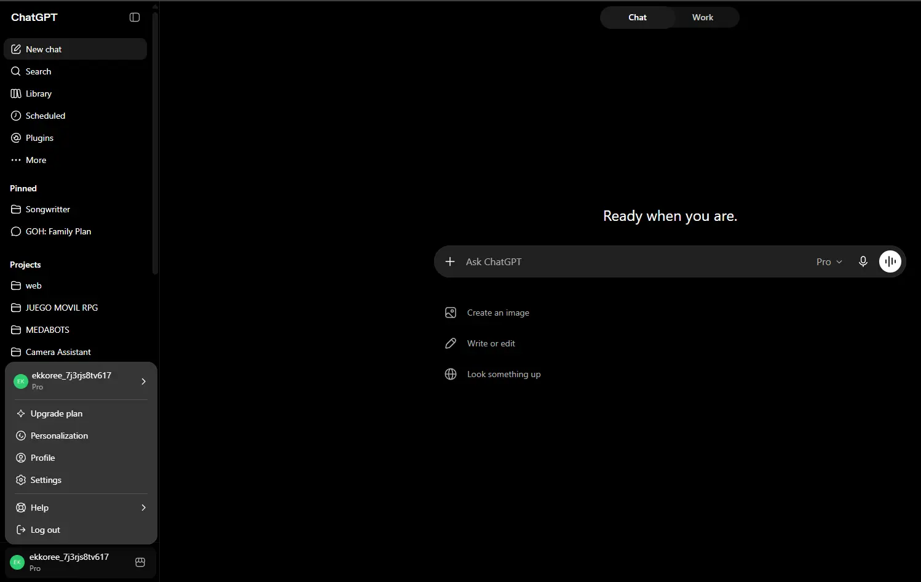The height and width of the screenshot is (582, 921).
Task: Click the microphone dictation icon
Action: [x=863, y=261]
